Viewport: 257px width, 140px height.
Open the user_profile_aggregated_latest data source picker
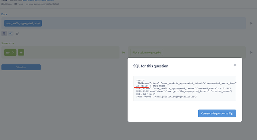pyautogui.click(x=23, y=23)
